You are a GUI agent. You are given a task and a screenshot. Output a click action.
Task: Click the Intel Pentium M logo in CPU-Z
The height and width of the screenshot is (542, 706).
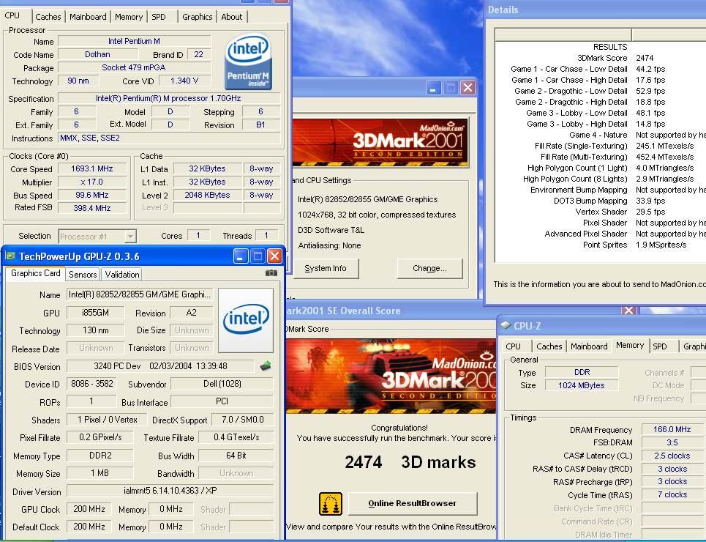248,62
